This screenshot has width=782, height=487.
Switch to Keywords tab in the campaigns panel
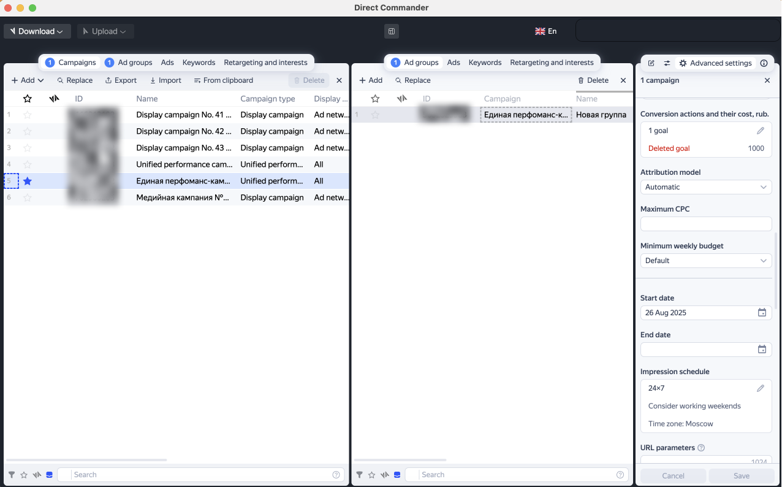(x=199, y=63)
